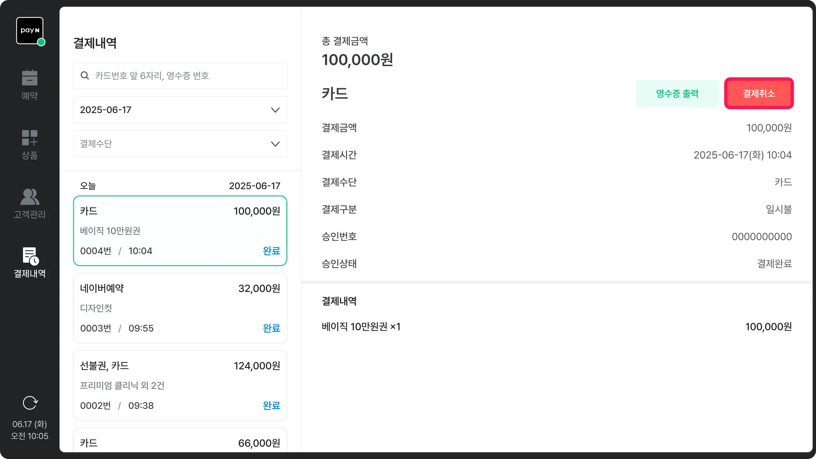Select the 선불권, 카드 124,000원 entry
Viewport: 816px width, 459px height.
pyautogui.click(x=180, y=385)
